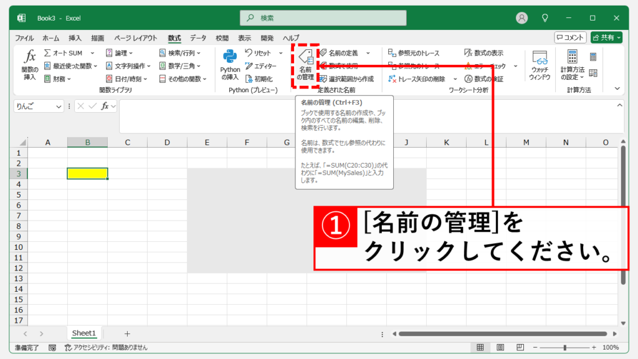
Task: Expand the オート SUM dropdown
Action: tap(92, 53)
